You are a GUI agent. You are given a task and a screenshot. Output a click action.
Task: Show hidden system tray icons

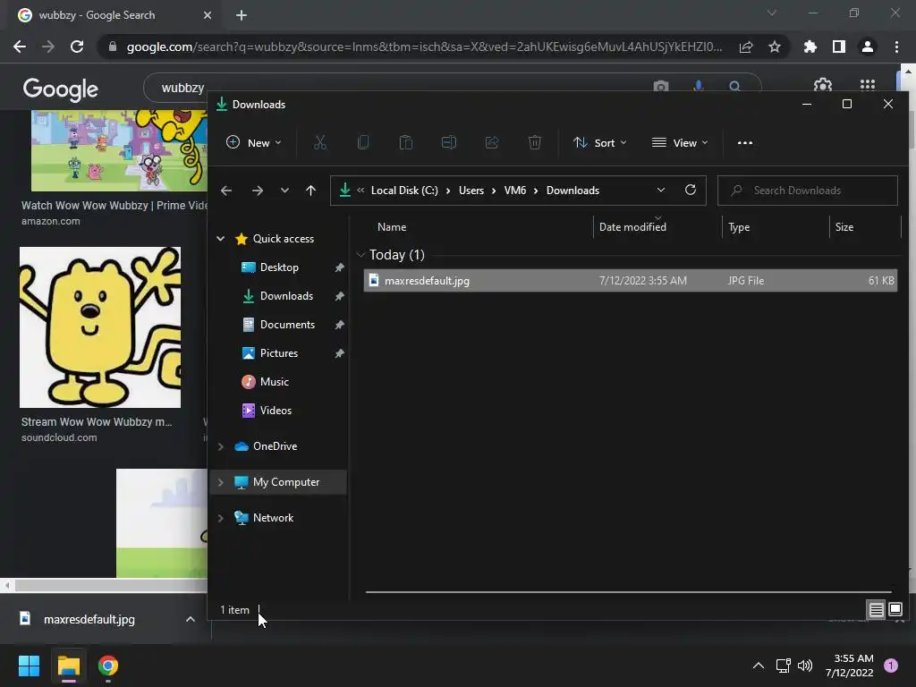click(x=759, y=666)
